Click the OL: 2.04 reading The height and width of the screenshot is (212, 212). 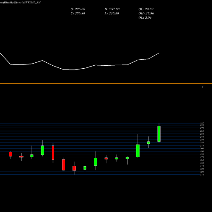click(x=145, y=18)
